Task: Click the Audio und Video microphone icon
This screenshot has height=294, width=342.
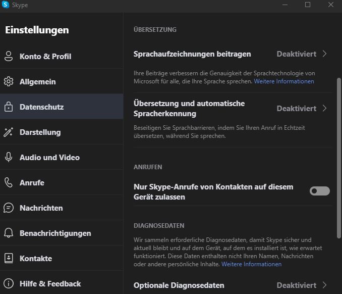Action: click(x=9, y=157)
